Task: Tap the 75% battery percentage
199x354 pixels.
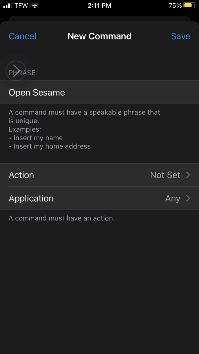Action: [175, 6]
